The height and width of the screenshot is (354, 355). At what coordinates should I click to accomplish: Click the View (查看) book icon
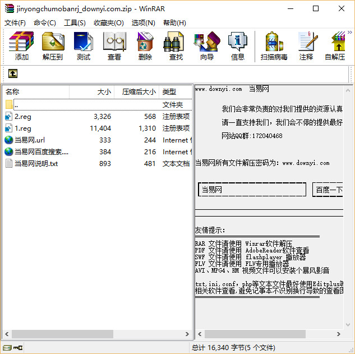click(114, 41)
